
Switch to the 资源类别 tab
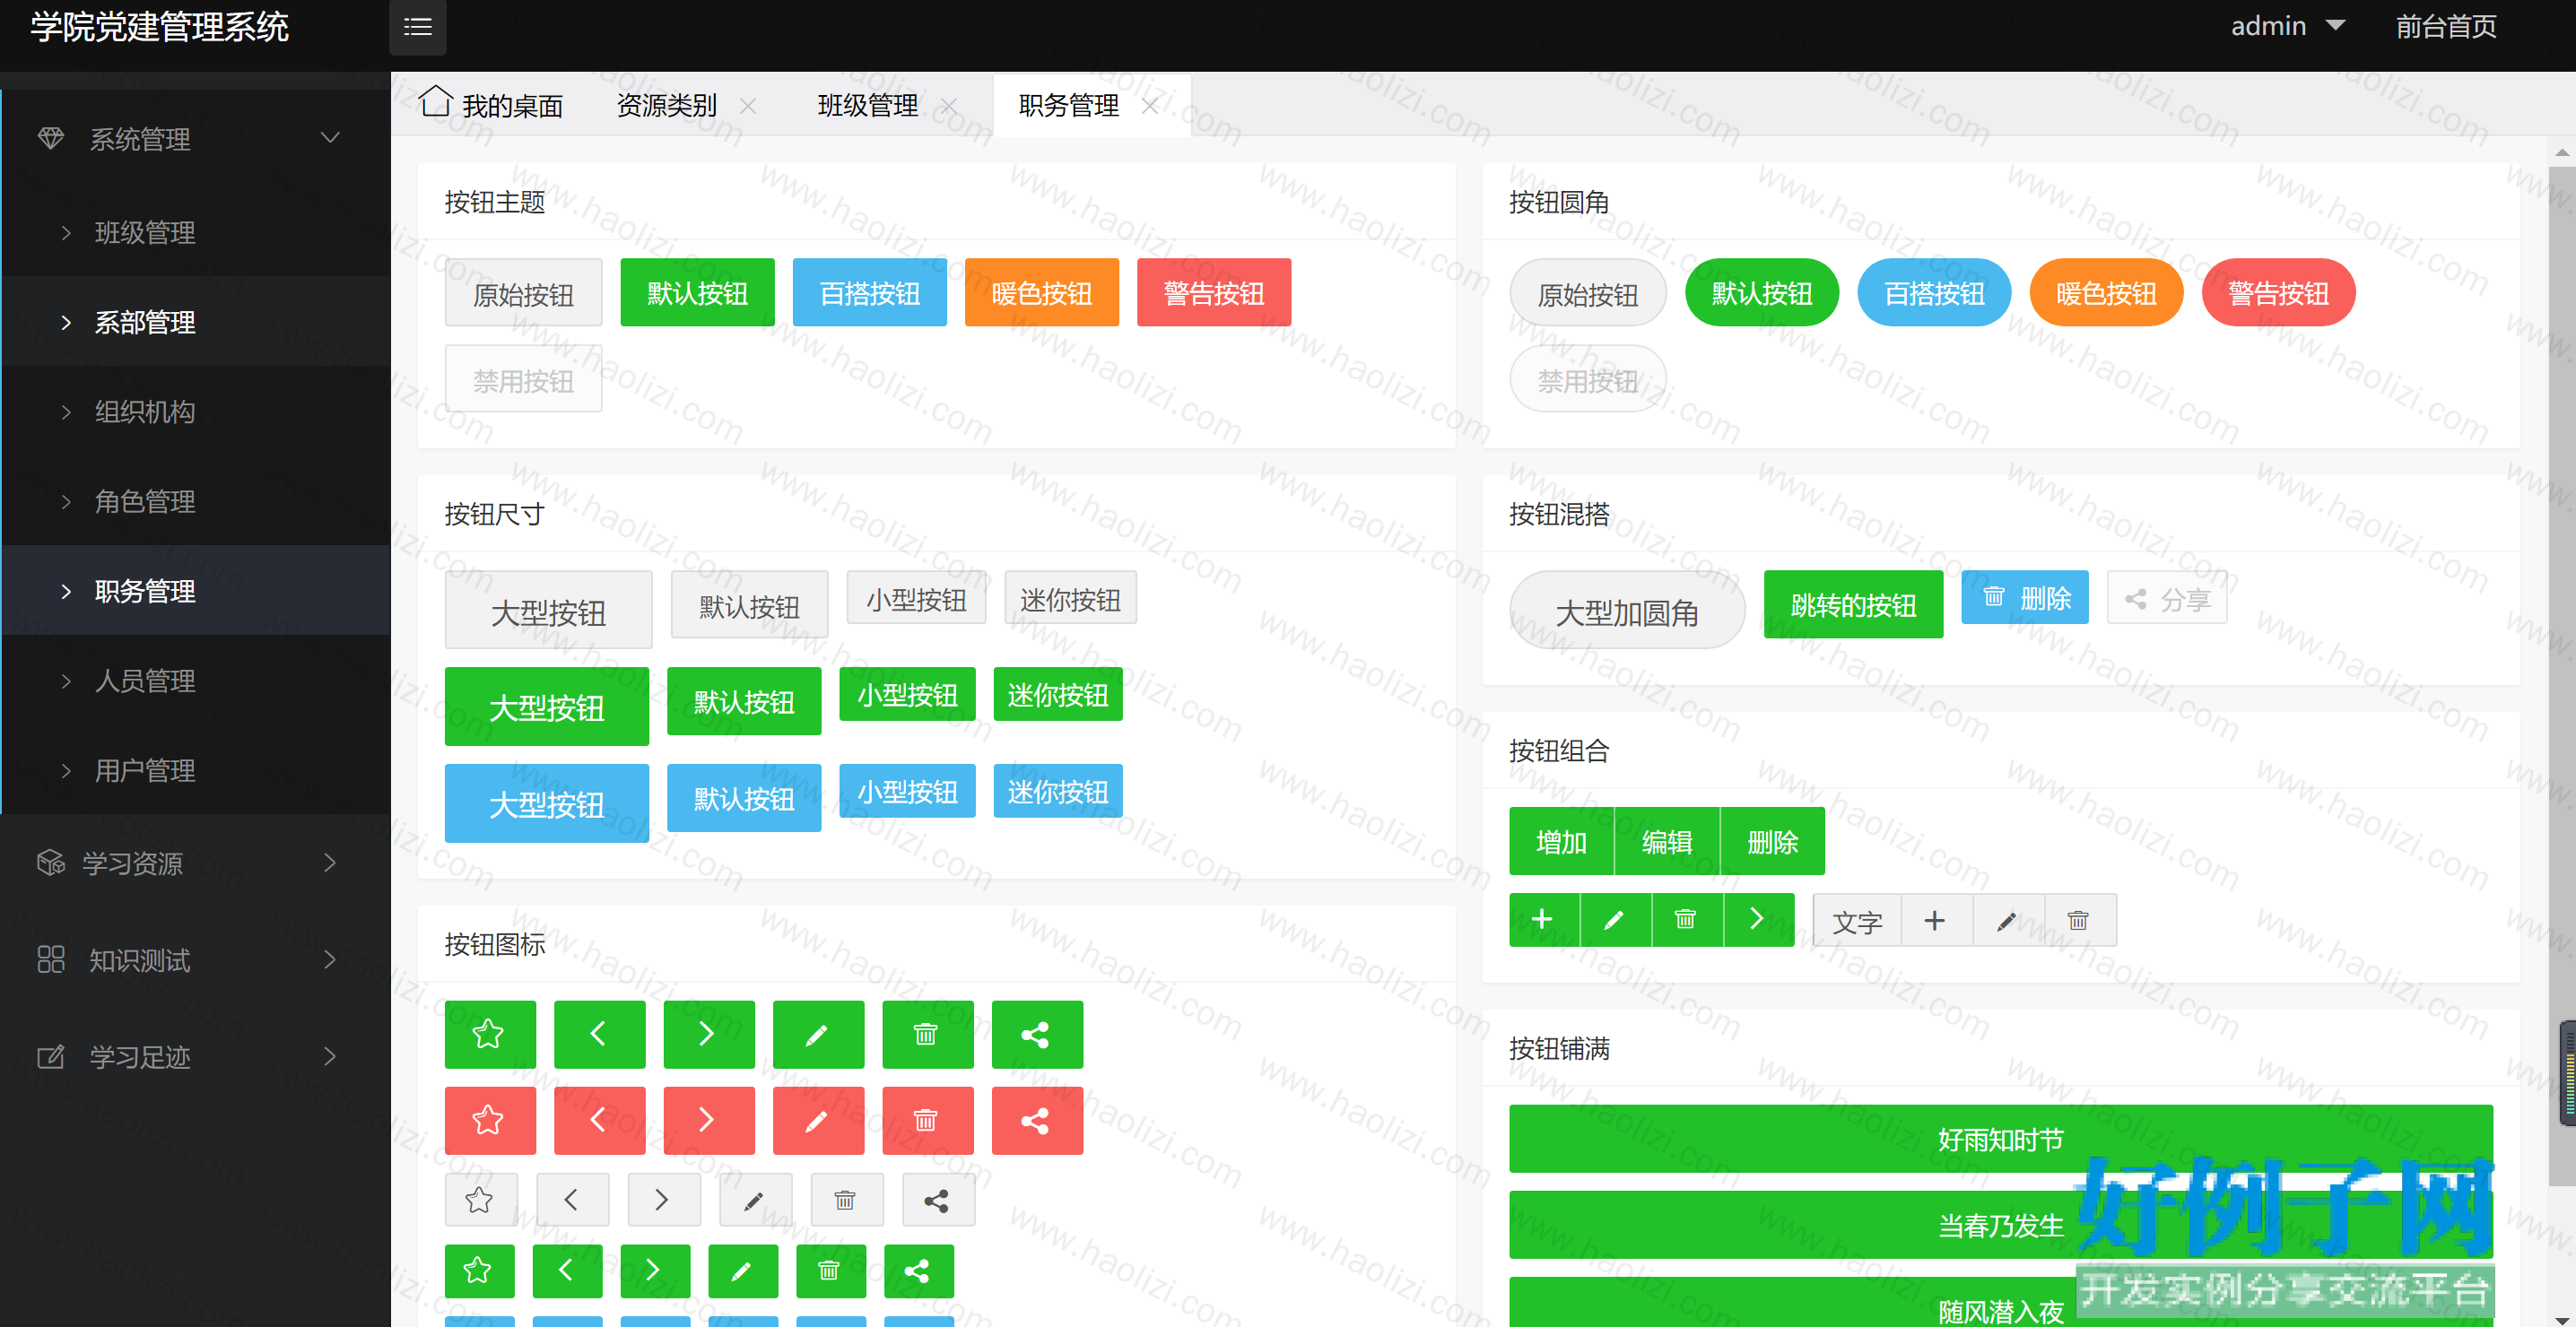(x=667, y=104)
